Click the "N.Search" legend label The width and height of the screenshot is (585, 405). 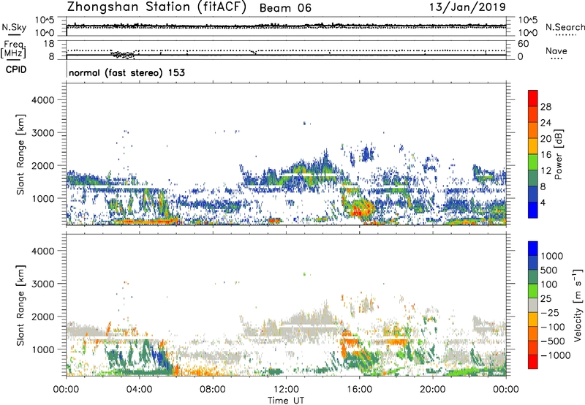click(x=565, y=27)
